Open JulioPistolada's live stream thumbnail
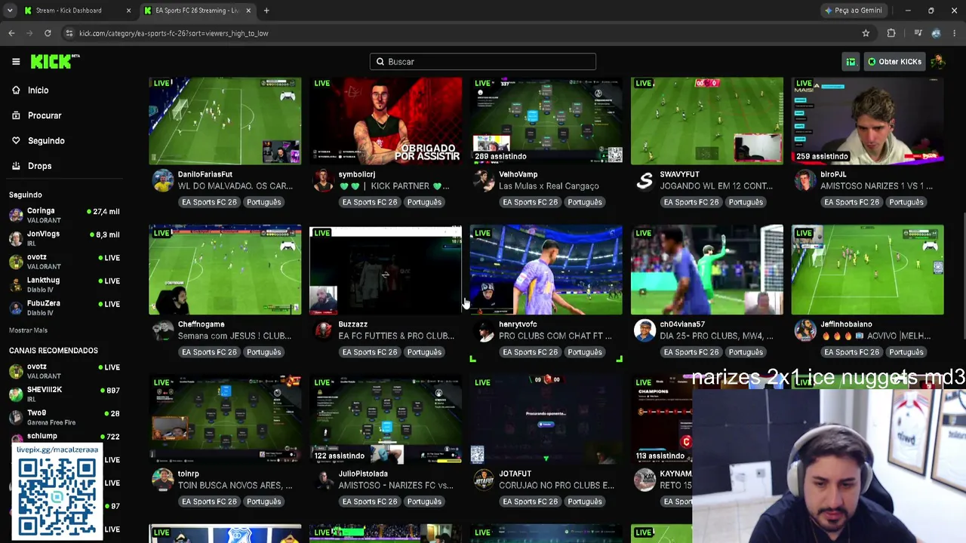Screen dimensions: 966x543 [x=386, y=419]
